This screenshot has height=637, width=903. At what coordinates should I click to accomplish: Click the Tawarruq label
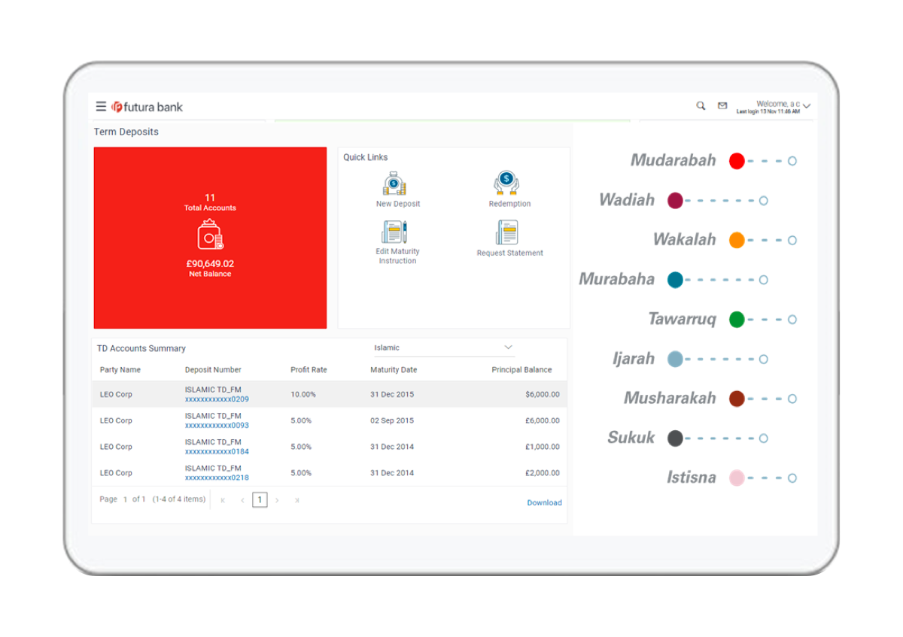[682, 319]
